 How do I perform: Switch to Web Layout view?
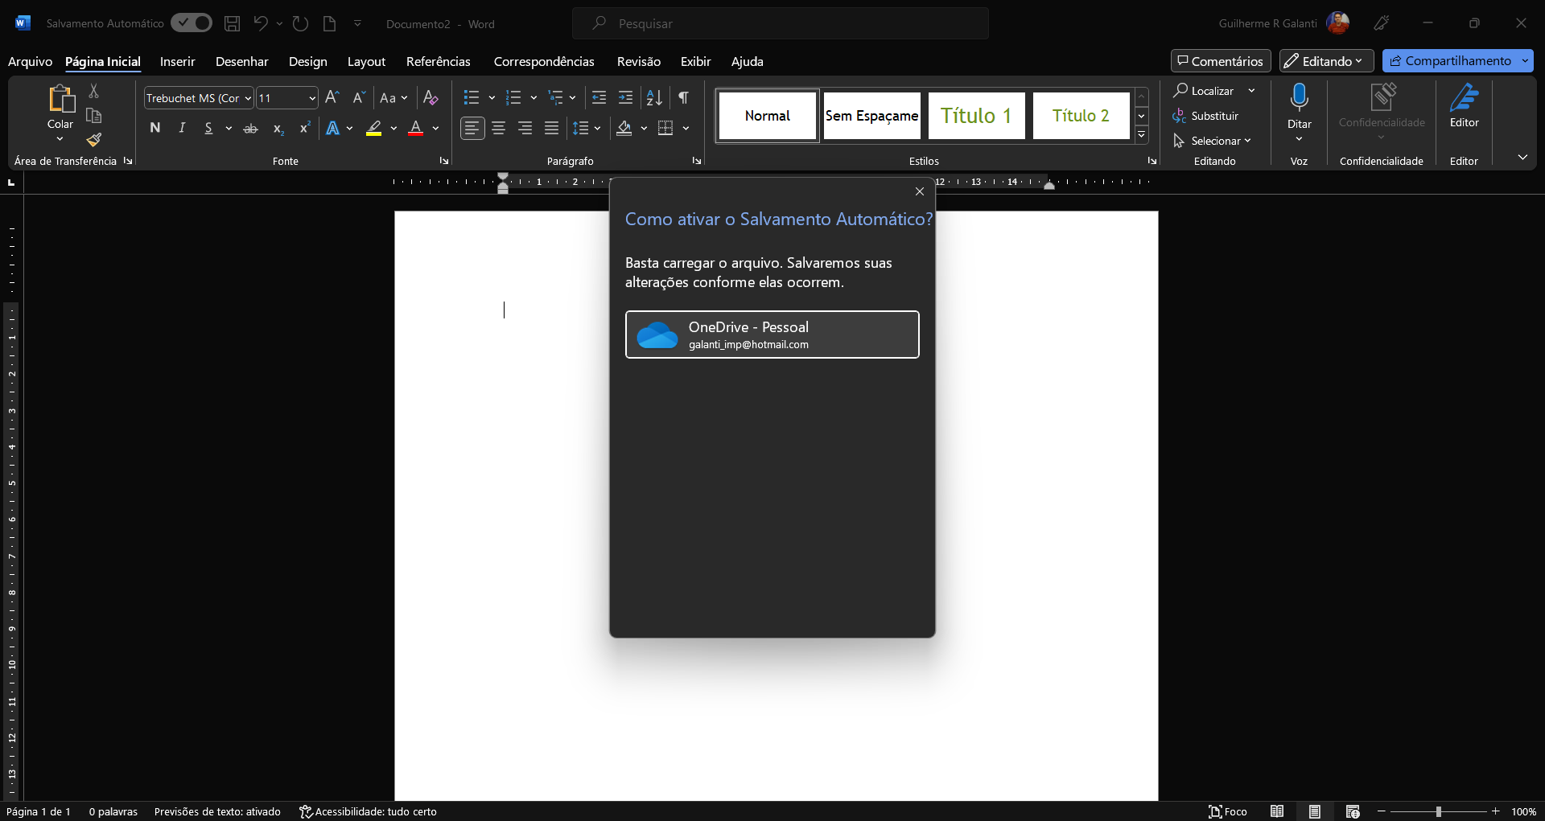[1353, 811]
